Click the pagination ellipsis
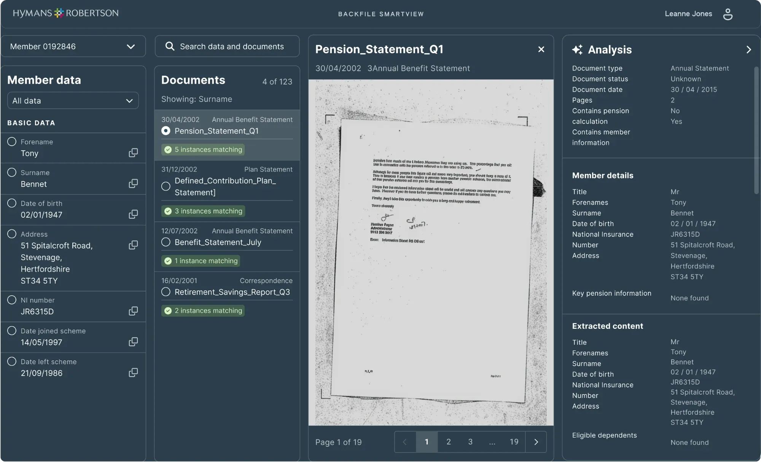761x462 pixels. (x=492, y=442)
